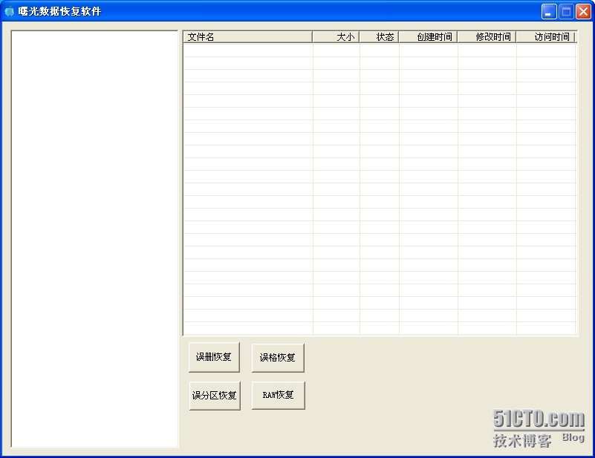
Task: Choose the 误分区恢复 button
Action: [215, 396]
